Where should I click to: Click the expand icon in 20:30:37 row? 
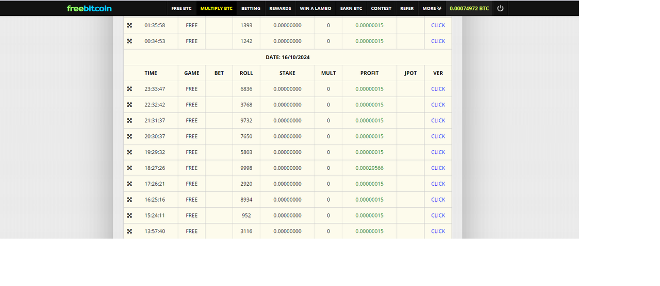pos(129,136)
